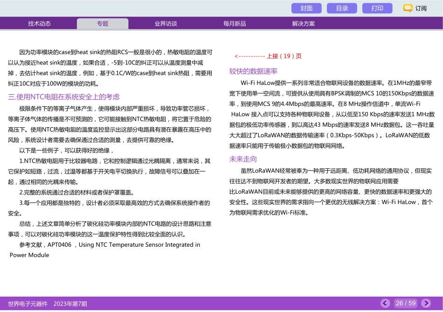Switch to the 业界访谈 tab
This screenshot has width=443, height=312.
[165, 23]
